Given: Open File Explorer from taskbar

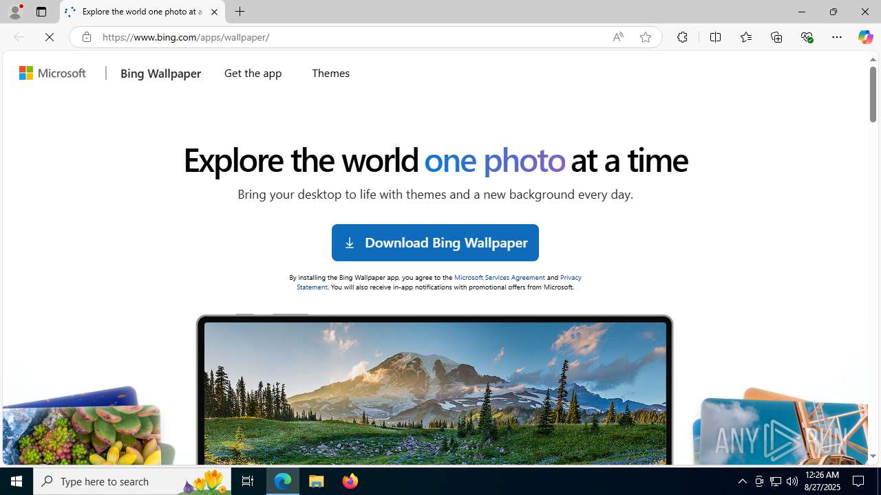Looking at the screenshot, I should (317, 481).
